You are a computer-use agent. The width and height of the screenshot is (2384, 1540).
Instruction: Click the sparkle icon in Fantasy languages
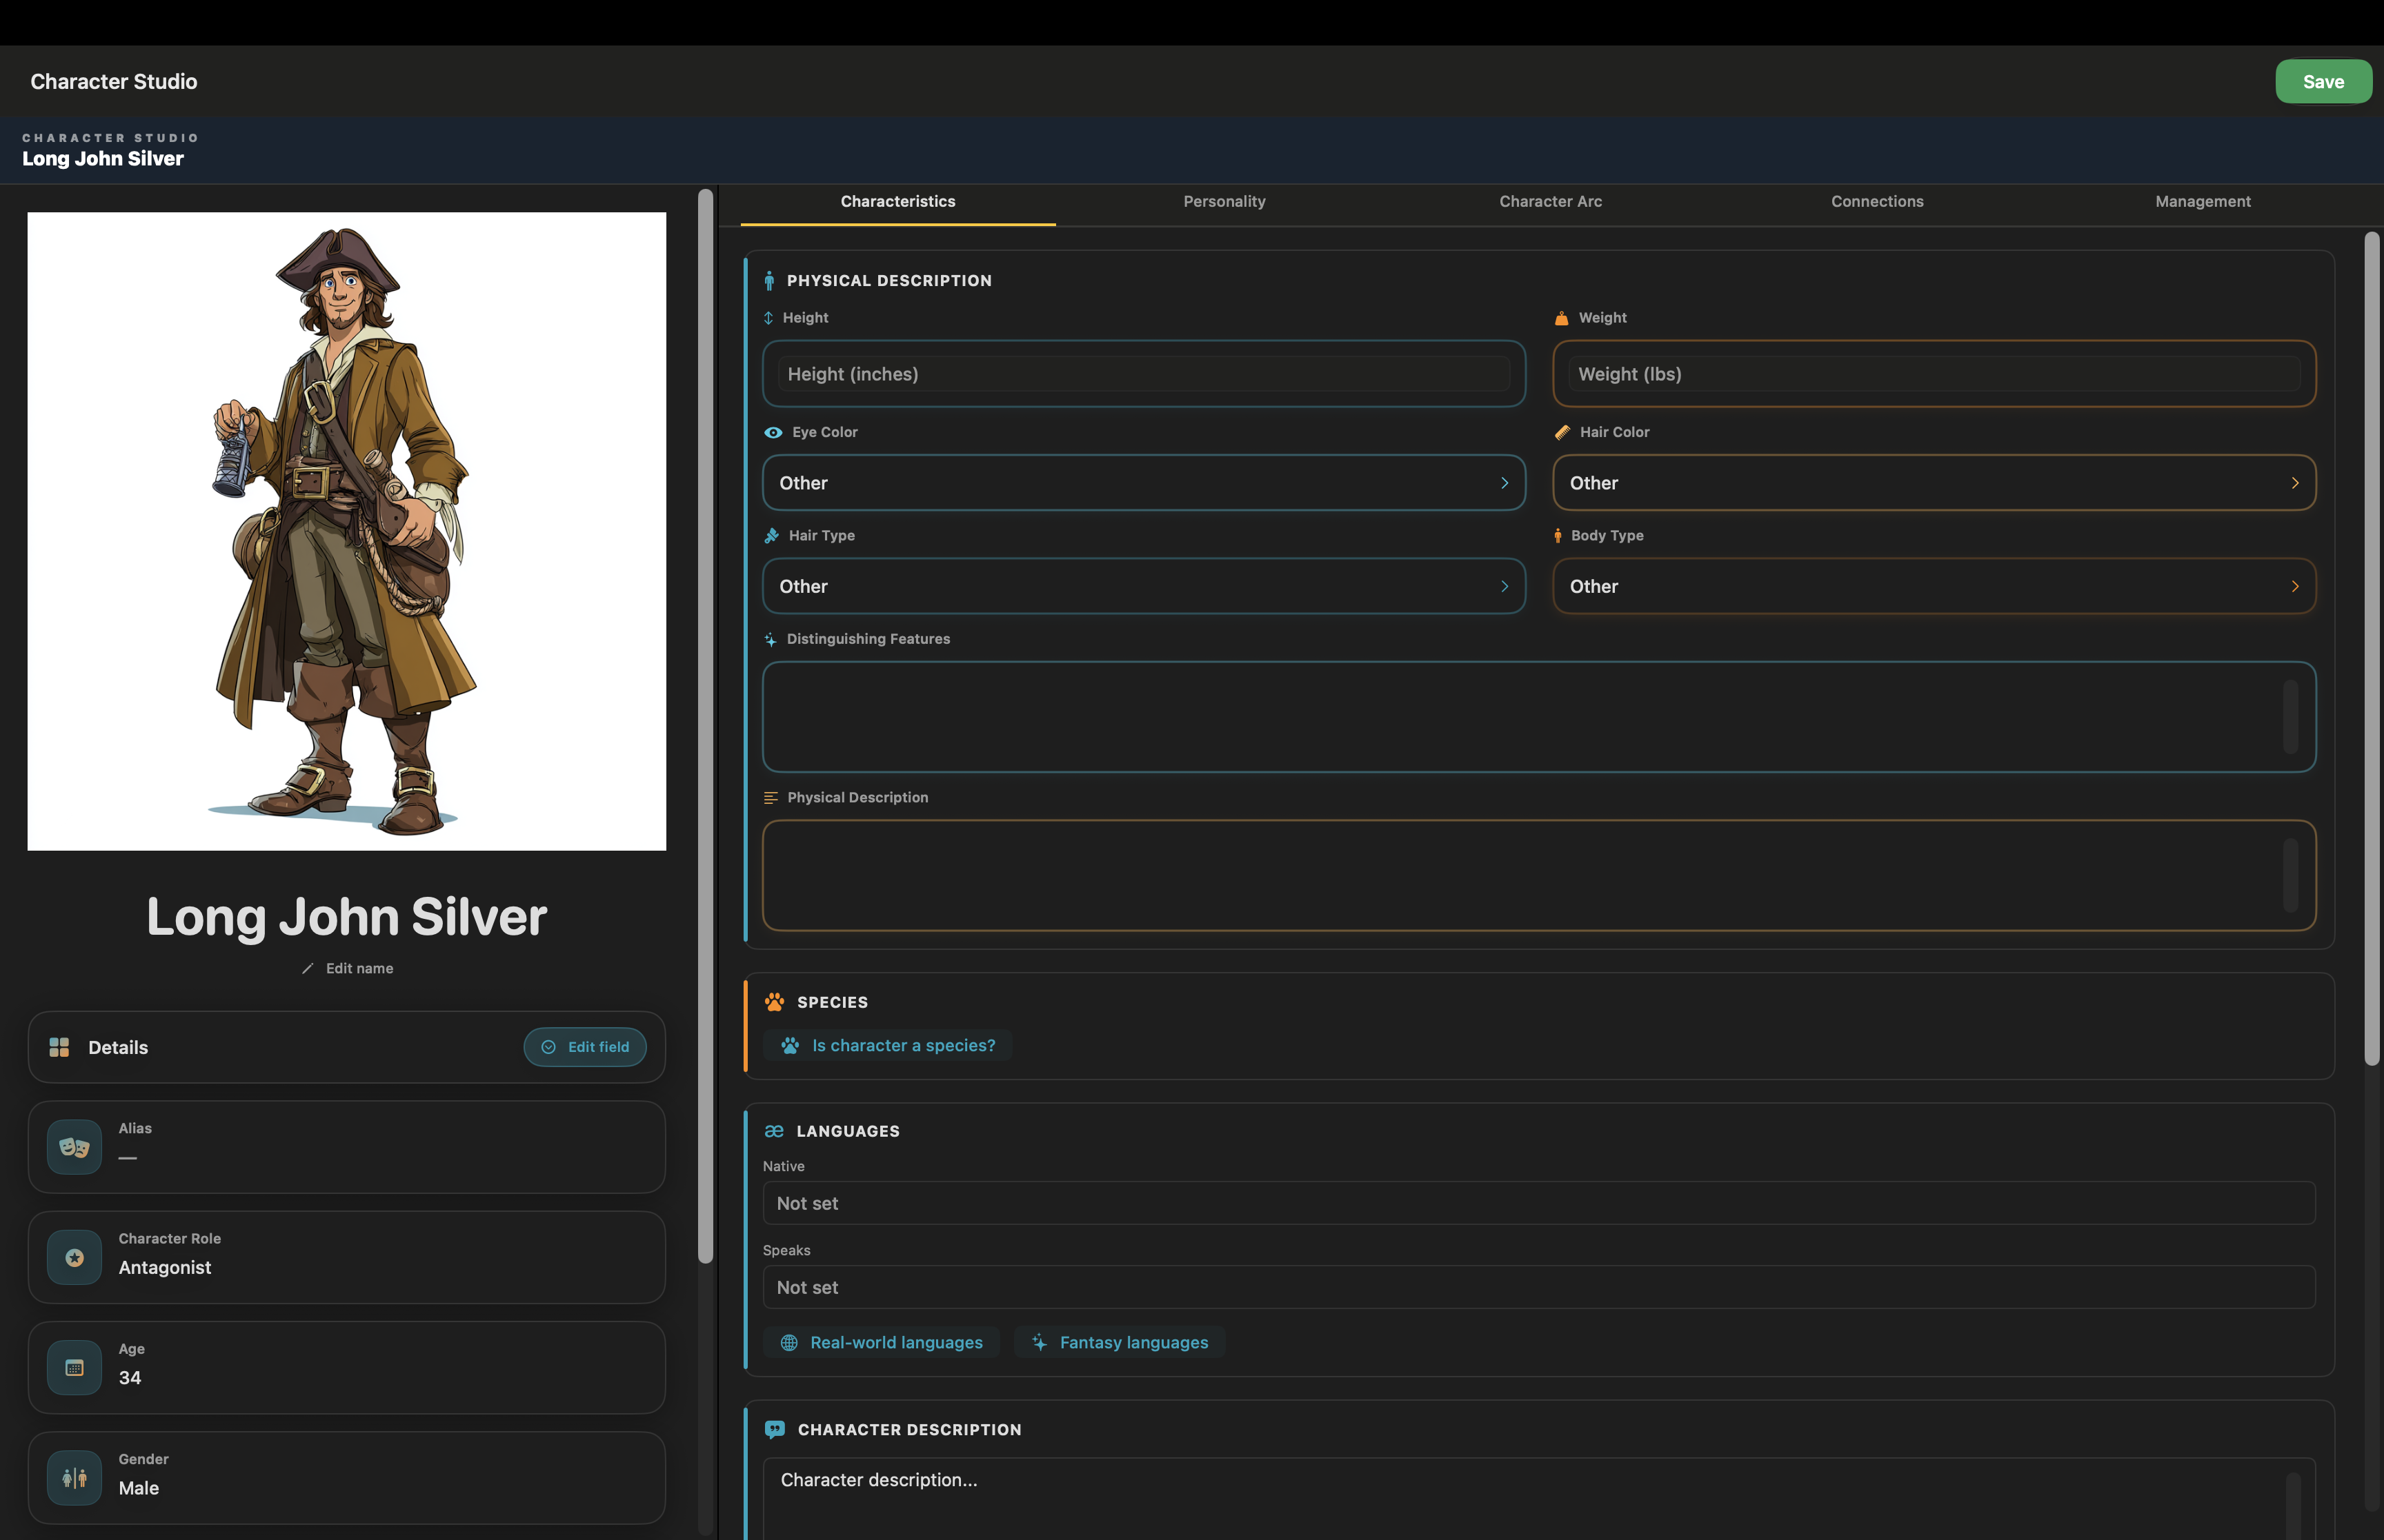pos(1040,1343)
